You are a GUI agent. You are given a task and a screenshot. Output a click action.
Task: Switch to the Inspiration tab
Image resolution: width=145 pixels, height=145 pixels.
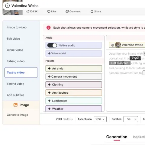pos(139,137)
